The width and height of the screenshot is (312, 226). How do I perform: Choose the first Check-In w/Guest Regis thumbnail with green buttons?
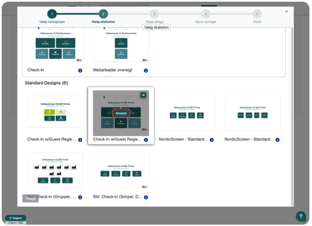pyautogui.click(x=55, y=111)
